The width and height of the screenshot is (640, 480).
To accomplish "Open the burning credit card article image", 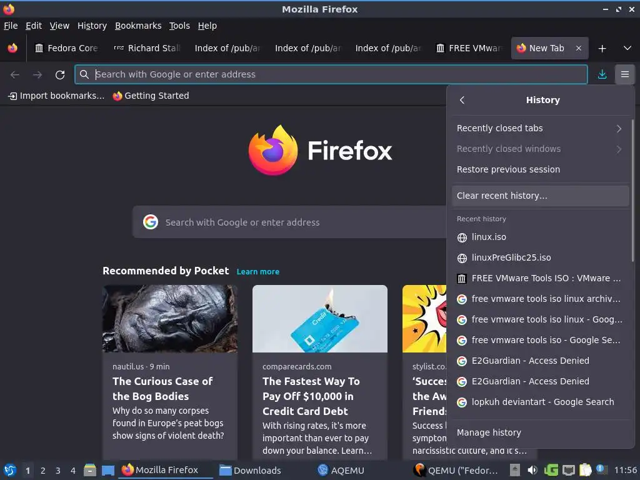I will click(x=319, y=318).
